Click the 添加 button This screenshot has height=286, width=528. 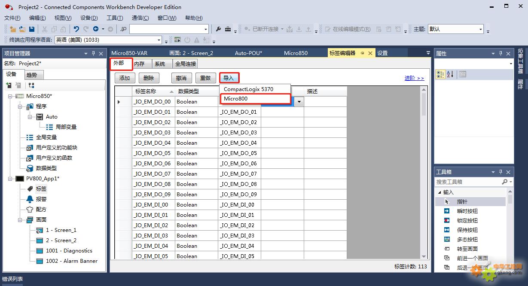[x=125, y=78]
